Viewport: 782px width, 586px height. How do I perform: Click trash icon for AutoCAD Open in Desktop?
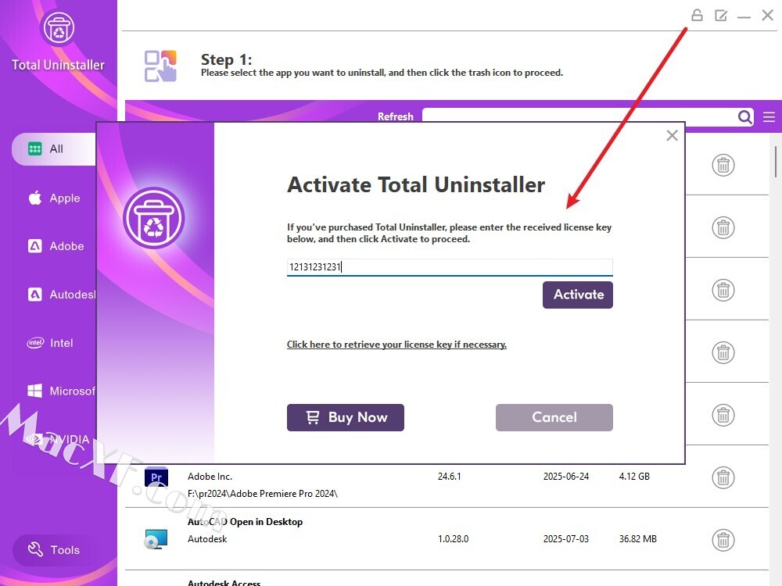(x=723, y=540)
